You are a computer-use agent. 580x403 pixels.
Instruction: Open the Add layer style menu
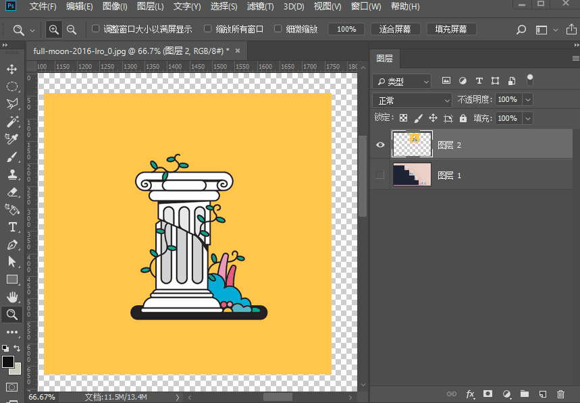coord(470,394)
